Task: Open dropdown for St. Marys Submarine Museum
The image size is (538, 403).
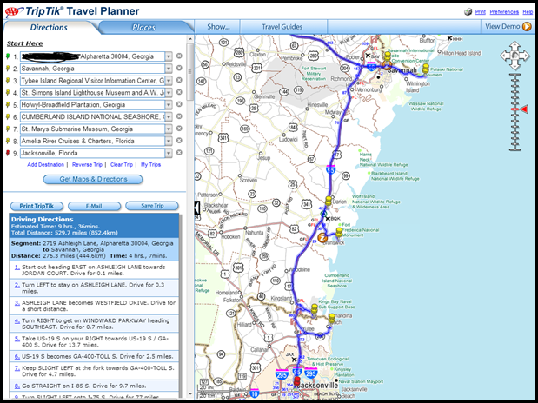Action: pyautogui.click(x=169, y=129)
